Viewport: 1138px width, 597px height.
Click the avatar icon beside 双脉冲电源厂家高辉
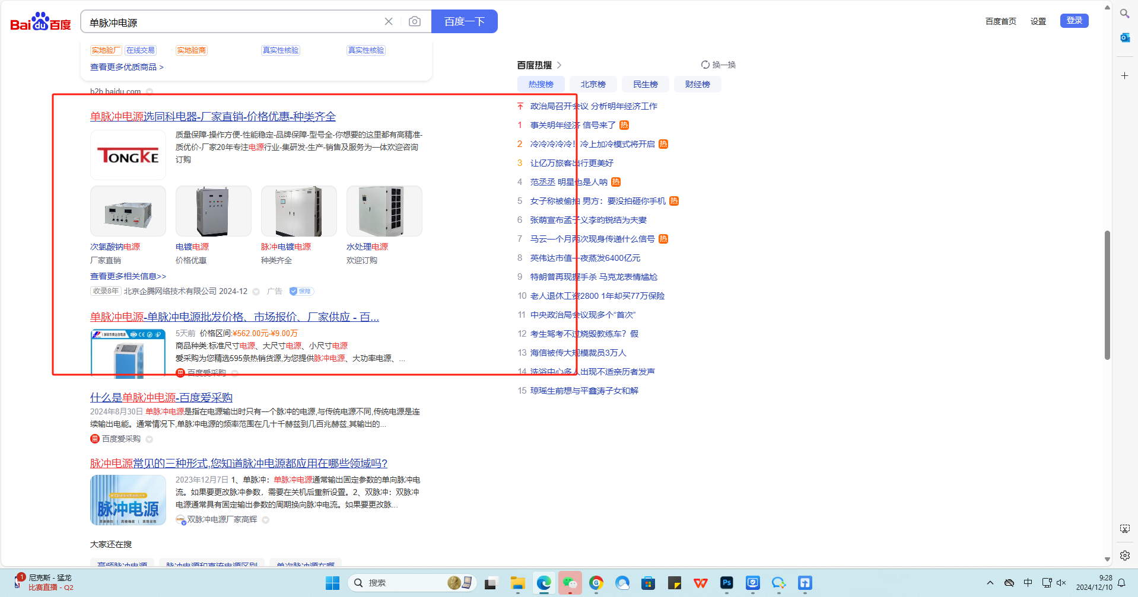pos(180,520)
